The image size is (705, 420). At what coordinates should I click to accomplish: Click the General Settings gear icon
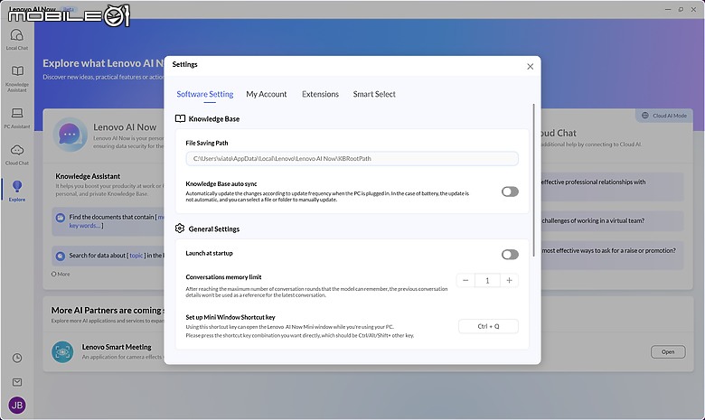[180, 229]
